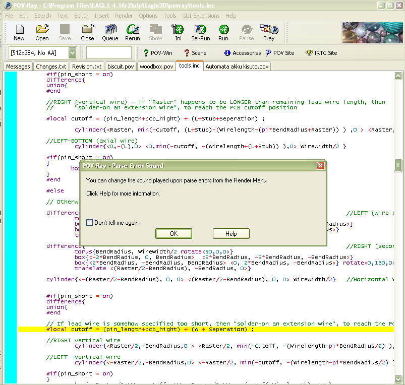The width and height of the screenshot is (405, 385).
Task: Switch to the Revision.txt tab
Action: 87,67
